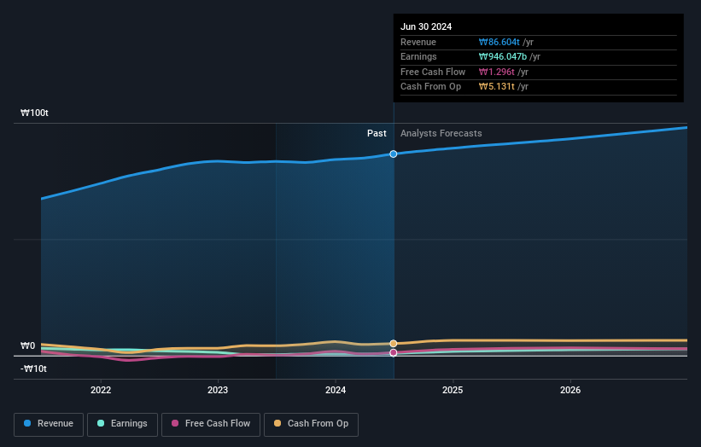Image resolution: width=701 pixels, height=447 pixels.
Task: Toggle the Revenue legend series
Action: click(x=49, y=424)
